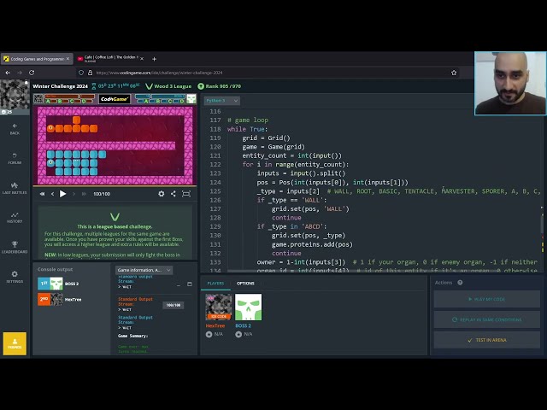Play the game replay
Viewport: 547px width, 410px height.
pos(62,194)
